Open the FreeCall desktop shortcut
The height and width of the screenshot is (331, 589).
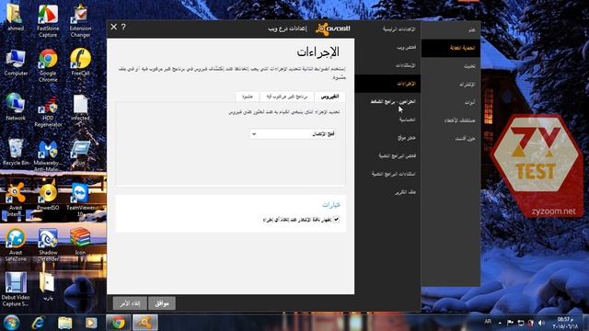[x=80, y=63]
